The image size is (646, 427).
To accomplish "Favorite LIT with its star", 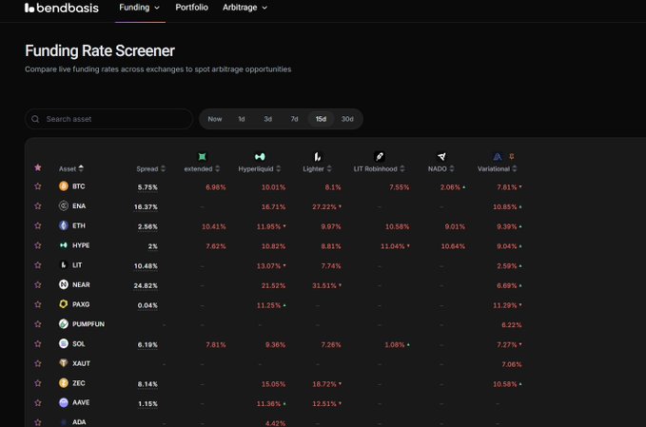I will (38, 264).
